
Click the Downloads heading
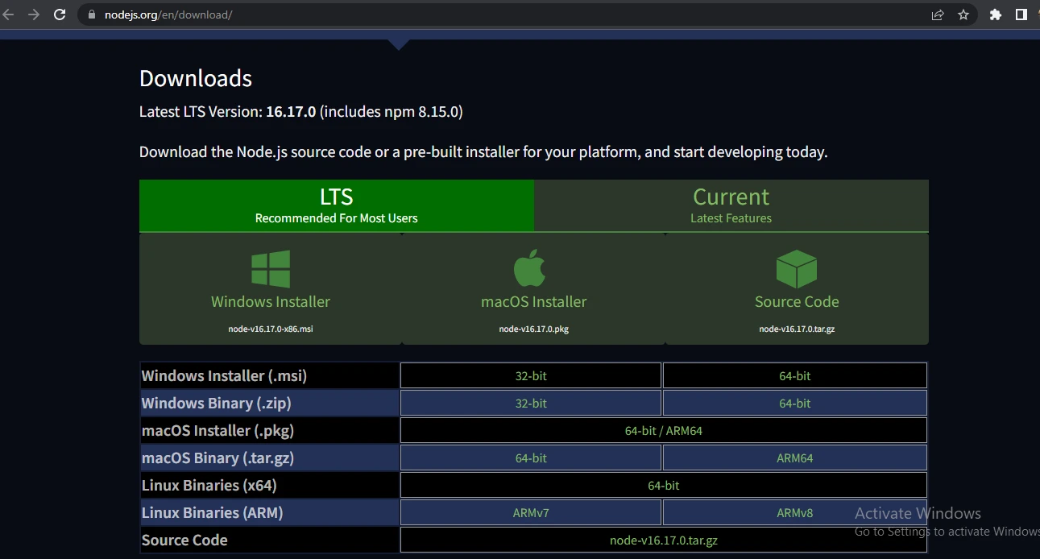[196, 78]
